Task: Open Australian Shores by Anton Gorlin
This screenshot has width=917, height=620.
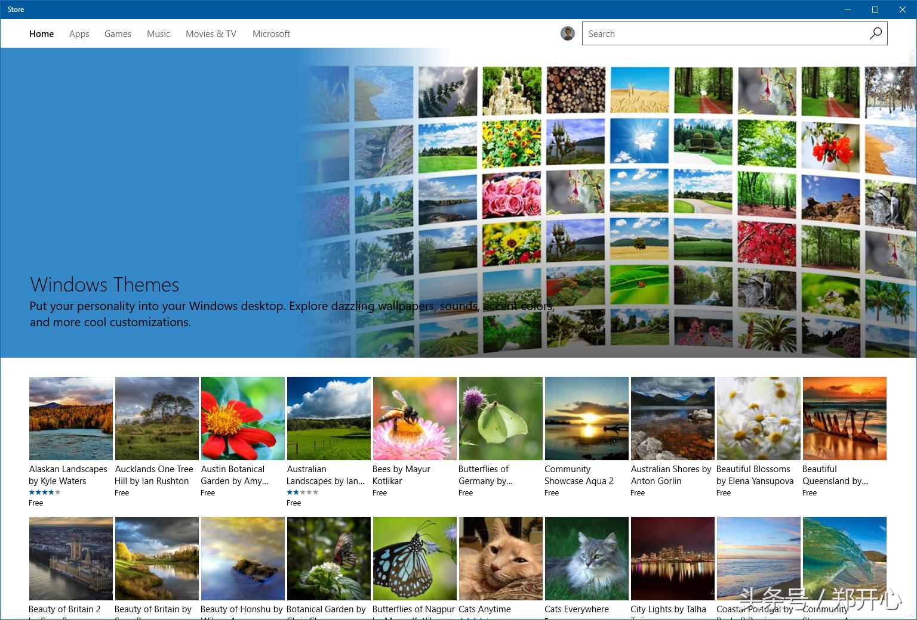Action: pyautogui.click(x=672, y=418)
